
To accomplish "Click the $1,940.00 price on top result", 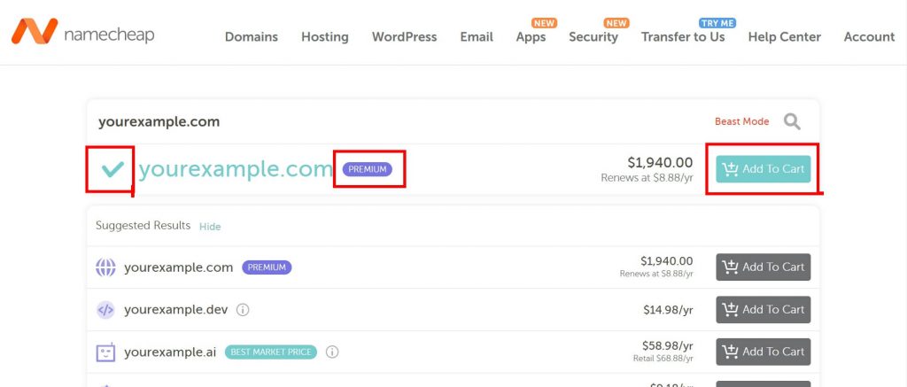I will point(660,163).
